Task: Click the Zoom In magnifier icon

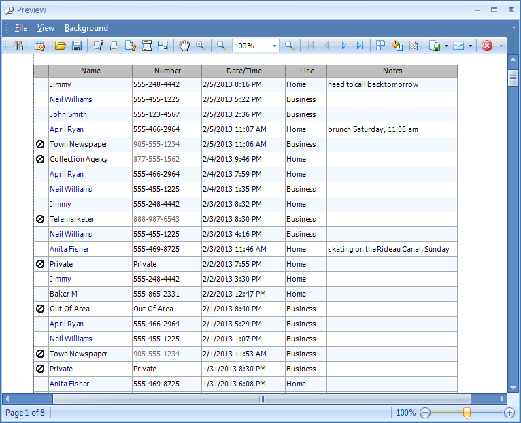Action: click(x=290, y=46)
